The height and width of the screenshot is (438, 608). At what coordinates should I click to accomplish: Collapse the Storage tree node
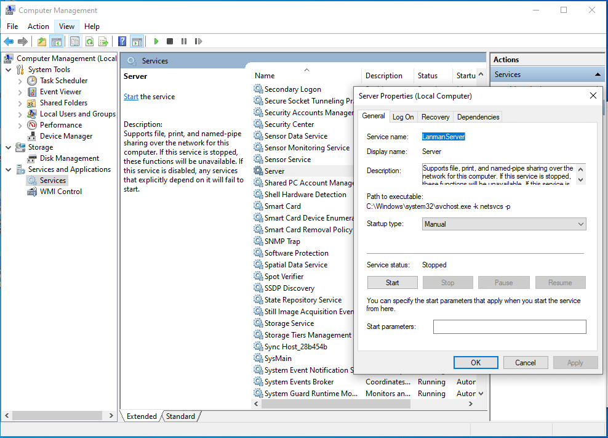[9, 148]
